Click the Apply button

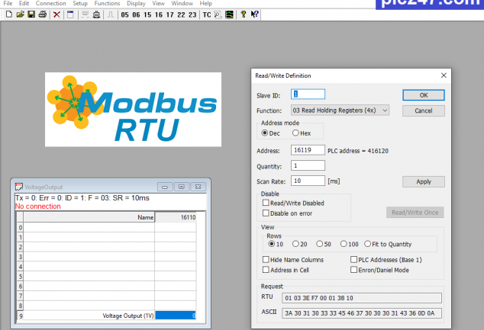tap(424, 181)
